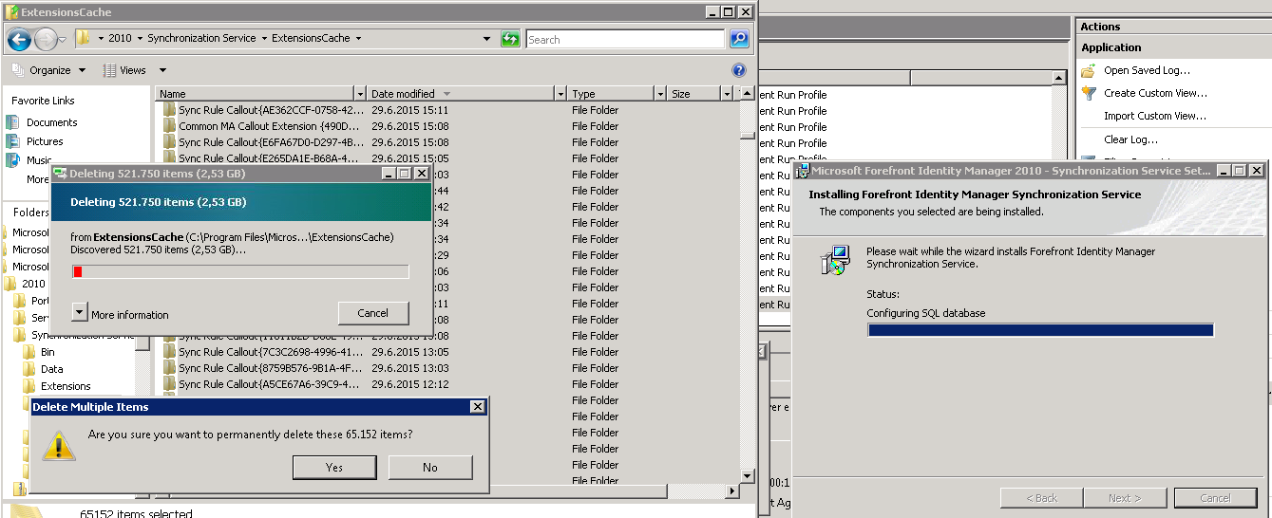
Task: Click Open Saved Log... in Actions pane
Action: pos(1147,70)
